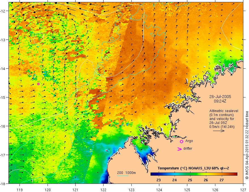
Task: Click the latitude label -13
Action: (3, 40)
